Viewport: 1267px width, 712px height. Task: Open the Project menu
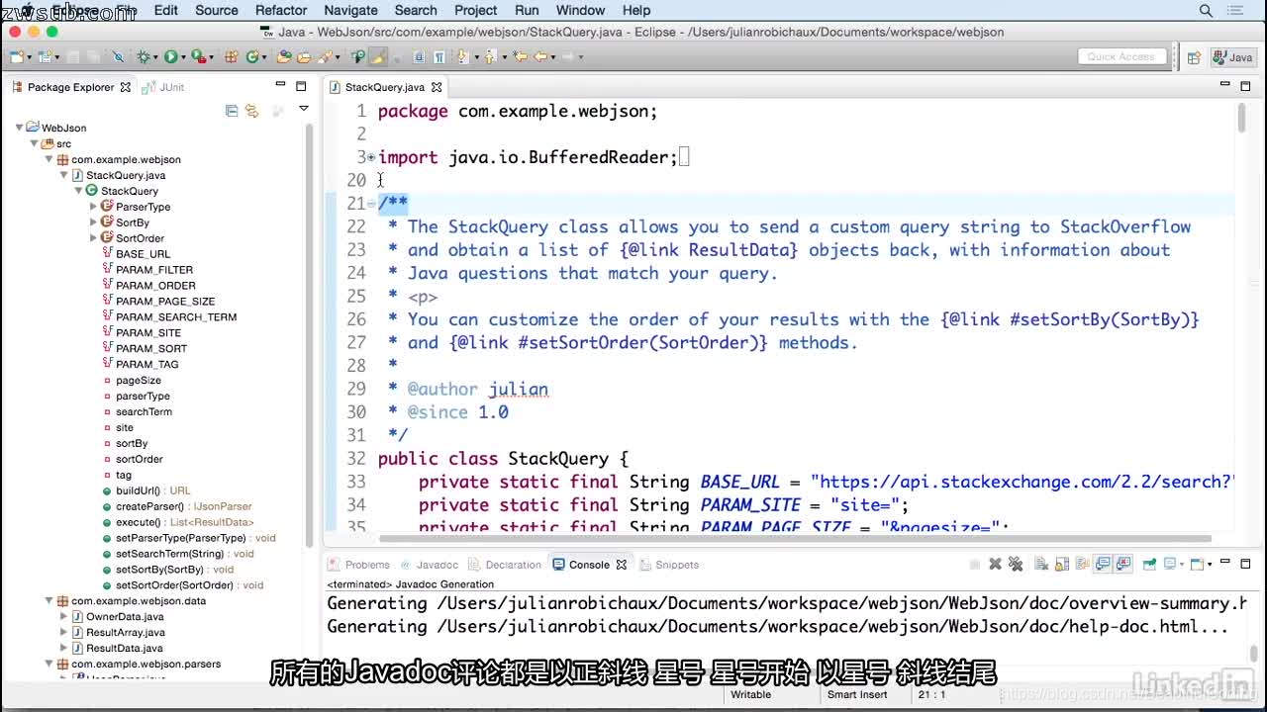click(475, 10)
